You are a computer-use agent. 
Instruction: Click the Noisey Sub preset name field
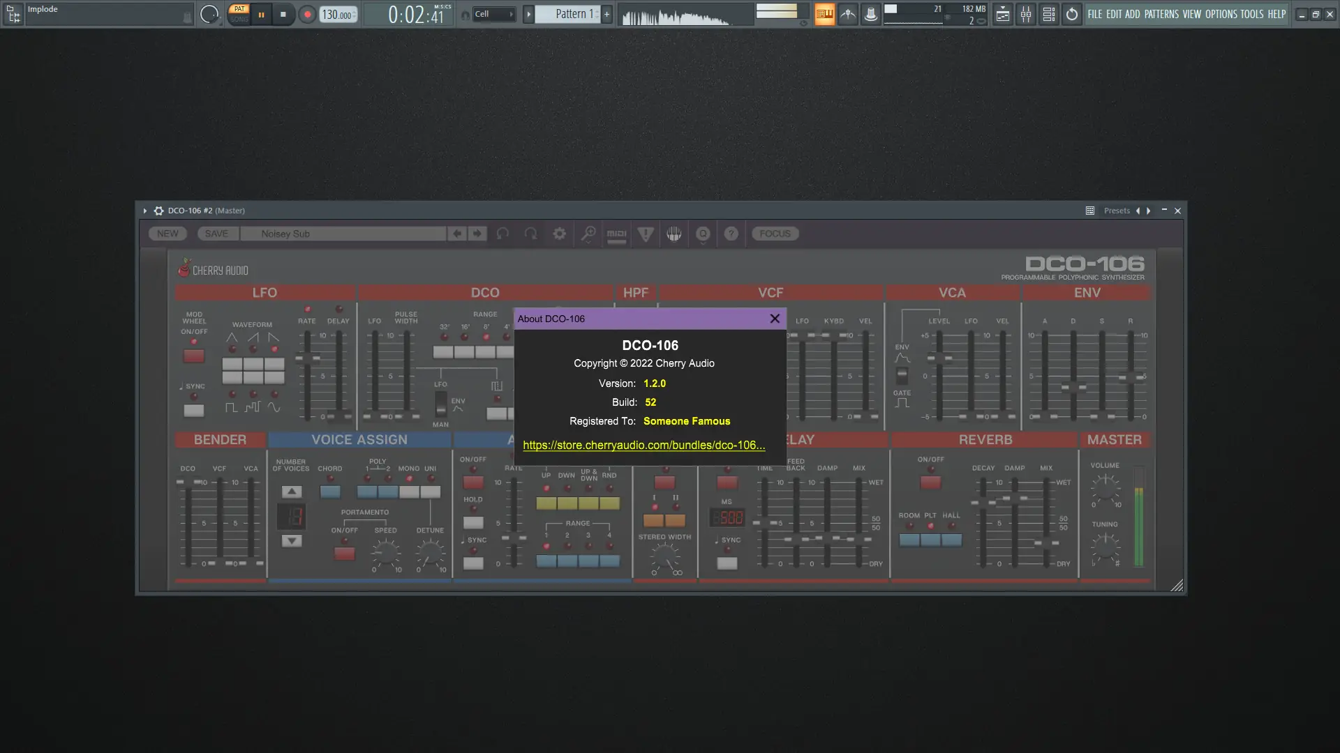(342, 234)
